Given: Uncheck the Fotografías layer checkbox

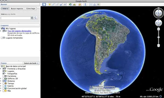Looking at the screenshot, I should [4, 73].
